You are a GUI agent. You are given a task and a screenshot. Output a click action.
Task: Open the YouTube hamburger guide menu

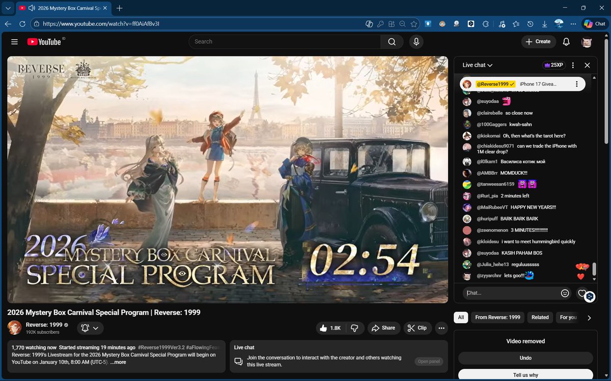pos(14,42)
